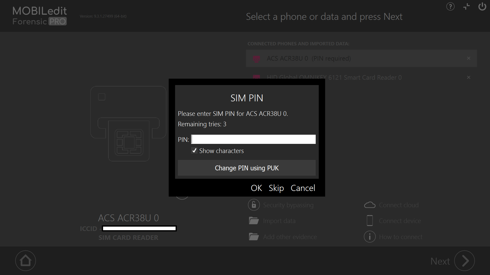
Task: Open Import data
Action: [x=279, y=221]
